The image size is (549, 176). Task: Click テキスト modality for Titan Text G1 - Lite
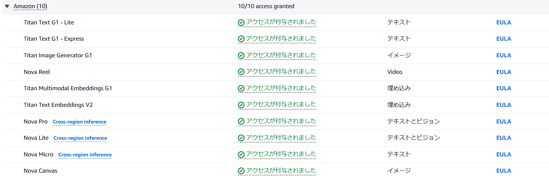(x=399, y=22)
